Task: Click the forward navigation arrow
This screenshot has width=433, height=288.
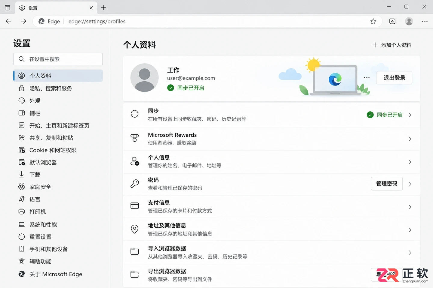Action: (23, 21)
